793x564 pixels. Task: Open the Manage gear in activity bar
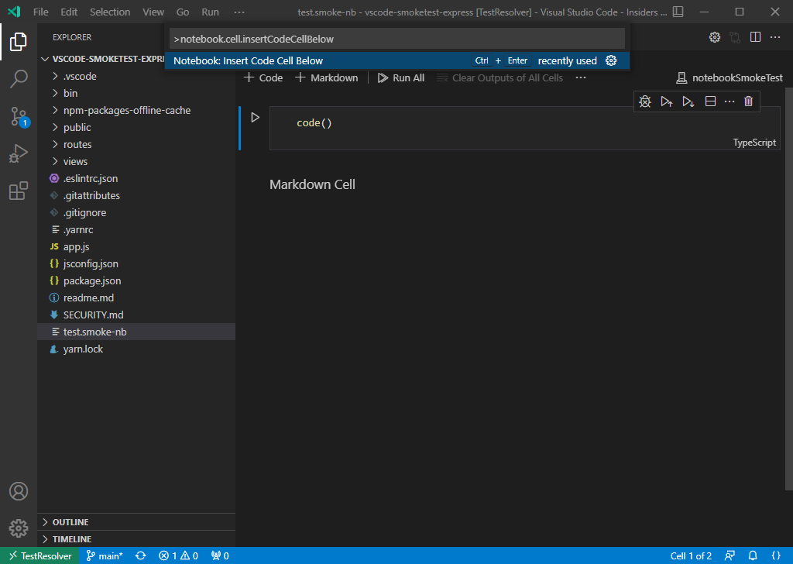coord(19,528)
